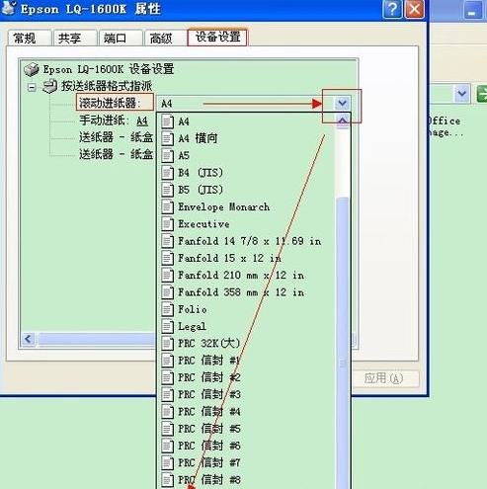
Task: Click the paper tray icon beside 按送纸器格式指派
Action: tap(50, 86)
